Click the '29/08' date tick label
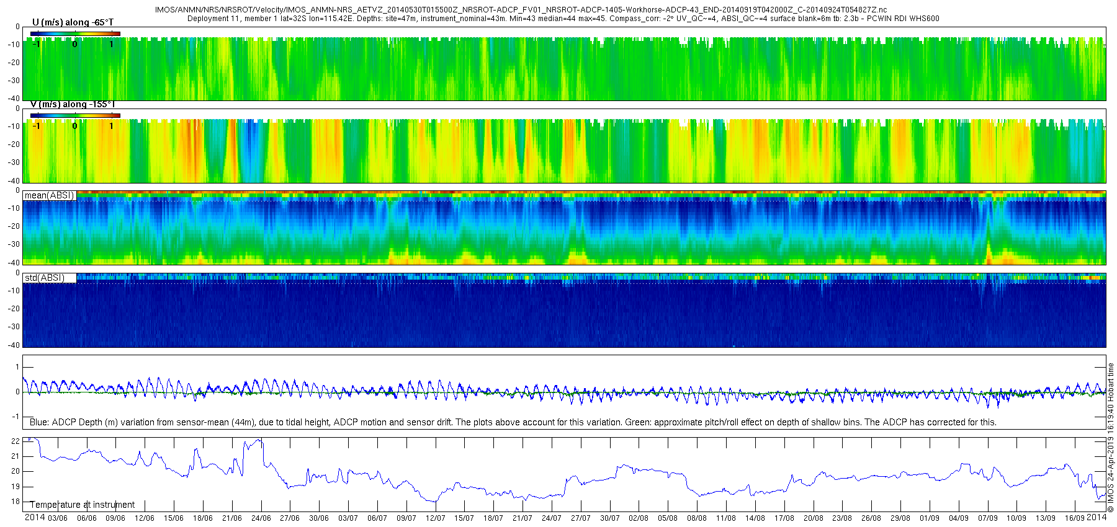This screenshot has height=527, width=1117. pos(900,518)
